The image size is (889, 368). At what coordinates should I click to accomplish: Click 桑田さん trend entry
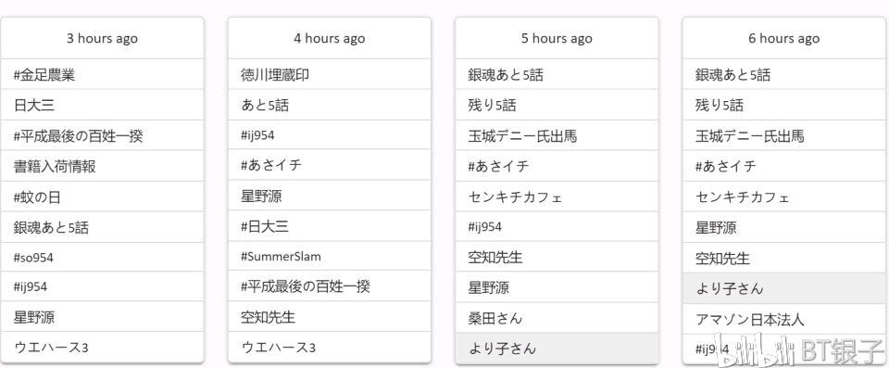coord(557,317)
